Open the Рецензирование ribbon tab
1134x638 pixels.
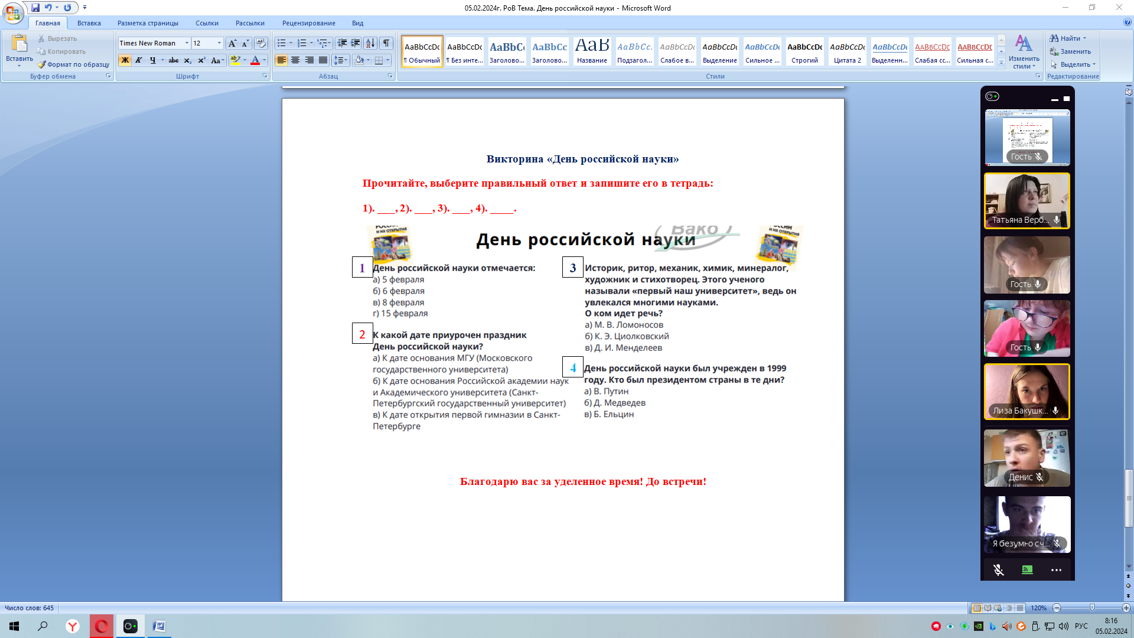coord(308,23)
